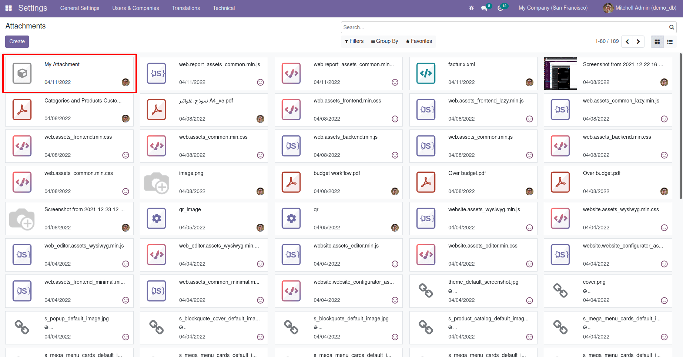Click JS icon of web.report_assets_common.min.js

point(157,73)
